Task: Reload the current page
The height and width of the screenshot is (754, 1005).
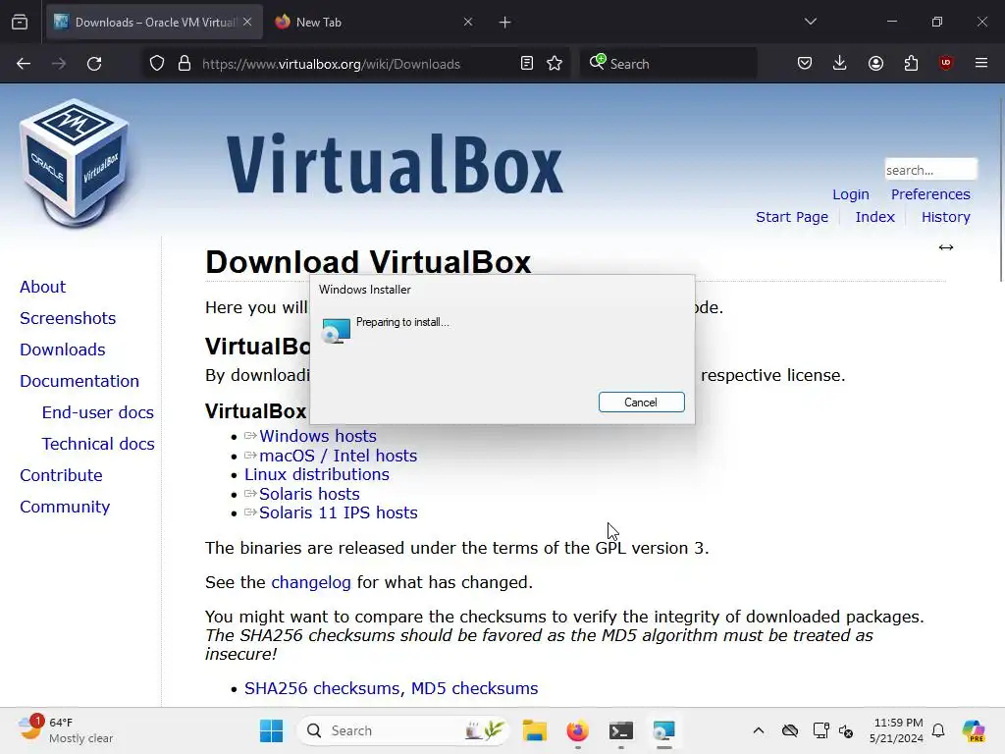Action: pyautogui.click(x=94, y=64)
